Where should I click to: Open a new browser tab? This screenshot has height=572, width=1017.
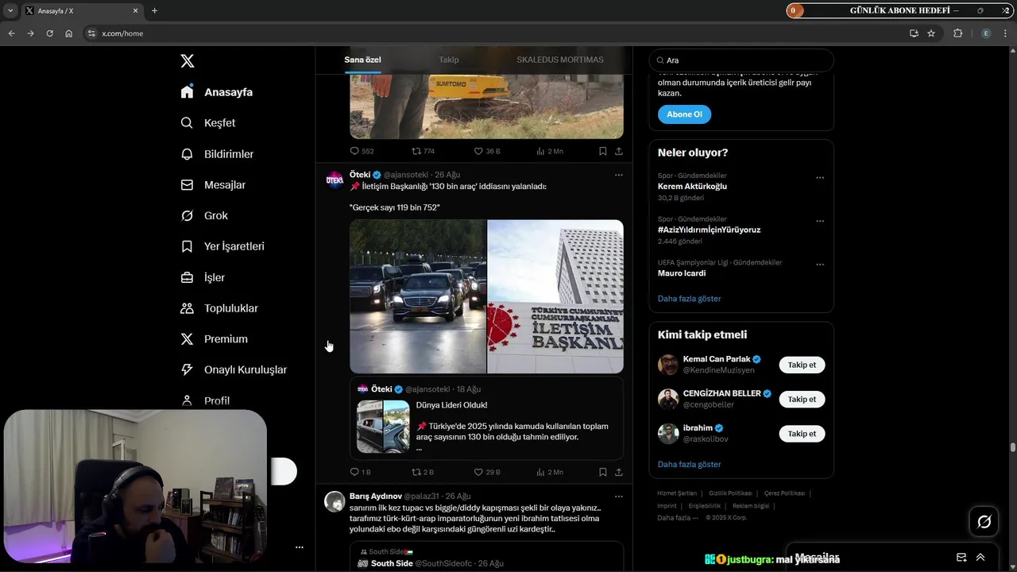[x=154, y=11]
